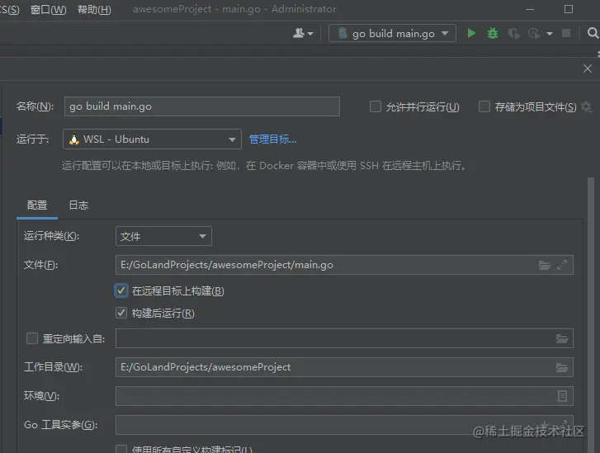Enable 重定向输入自 checkbox
600x453 pixels.
pos(31,338)
